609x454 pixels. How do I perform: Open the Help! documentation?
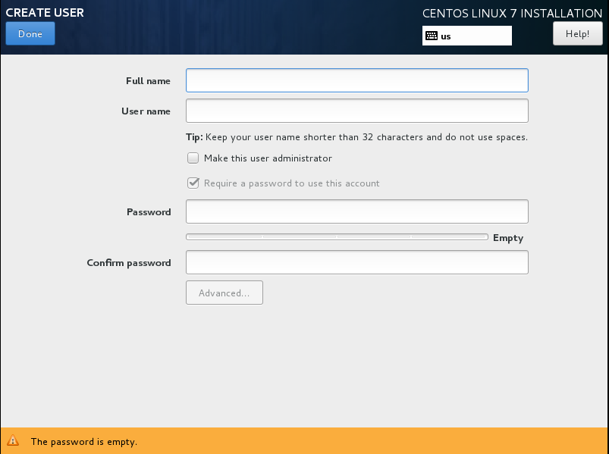(x=578, y=34)
